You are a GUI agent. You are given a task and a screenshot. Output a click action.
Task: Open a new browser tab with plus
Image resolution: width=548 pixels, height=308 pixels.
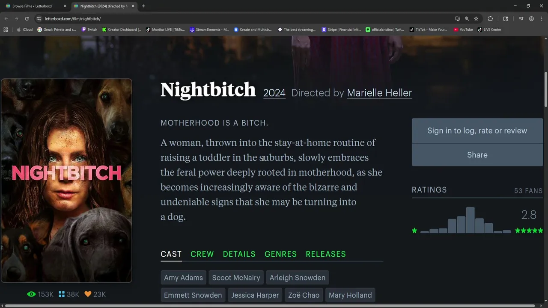143,6
